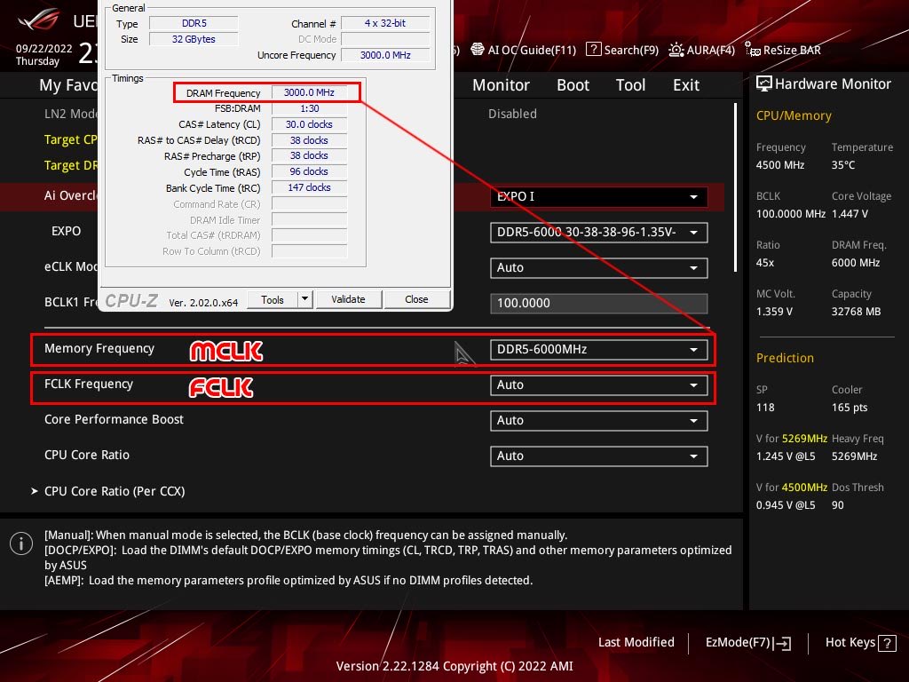Open the CPU Core Ratio Auto dropdown
The height and width of the screenshot is (682, 909).
(x=598, y=456)
